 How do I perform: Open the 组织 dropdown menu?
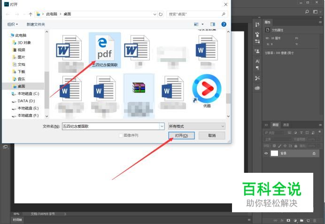[x=12, y=24]
